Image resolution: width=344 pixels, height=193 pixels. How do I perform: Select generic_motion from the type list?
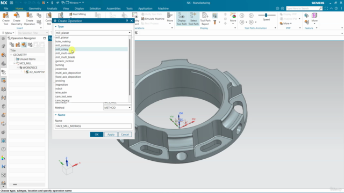[91, 61]
